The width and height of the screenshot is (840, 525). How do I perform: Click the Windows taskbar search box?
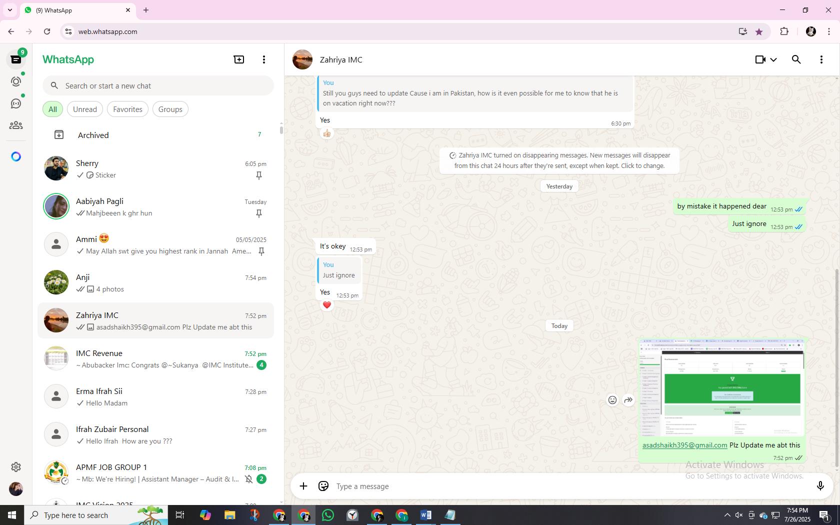tap(96, 515)
